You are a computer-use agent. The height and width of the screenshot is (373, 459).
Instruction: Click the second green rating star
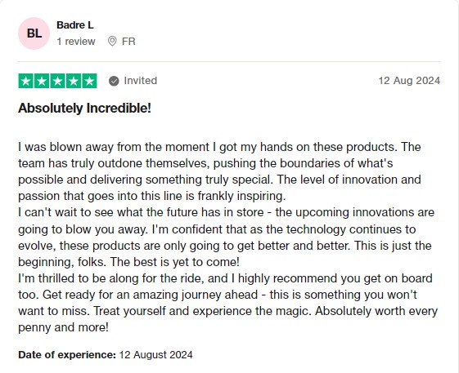pyautogui.click(x=42, y=81)
